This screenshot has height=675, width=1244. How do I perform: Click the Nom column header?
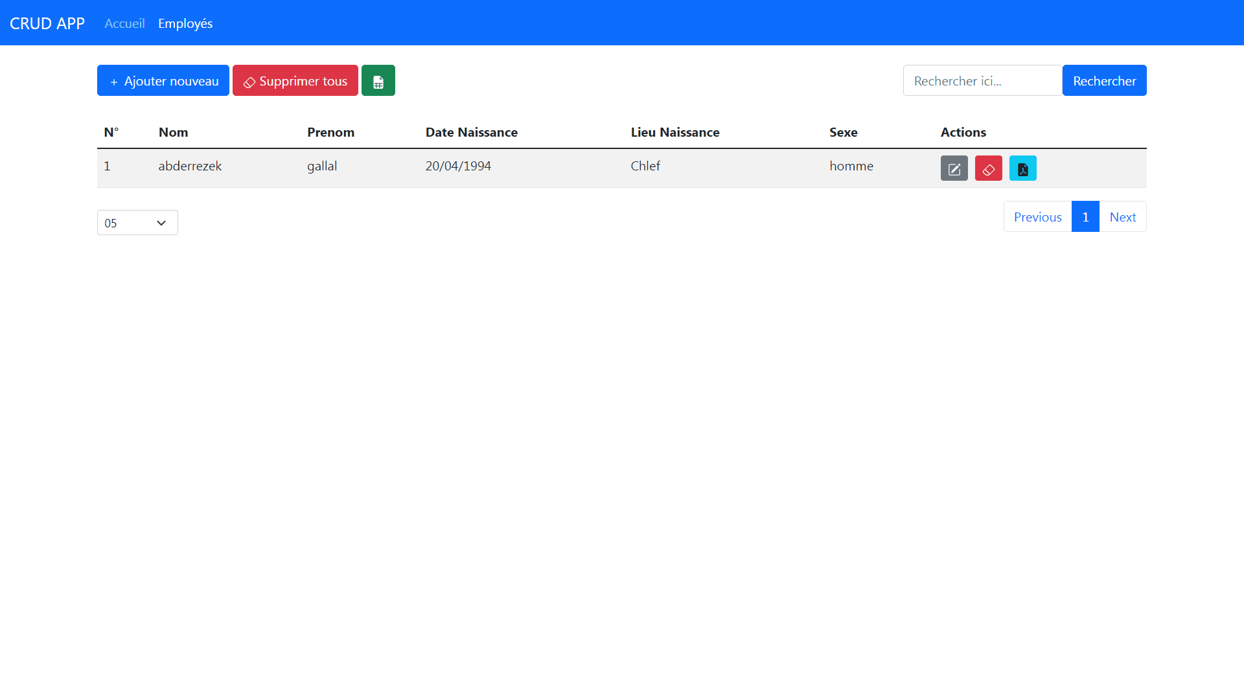(174, 132)
